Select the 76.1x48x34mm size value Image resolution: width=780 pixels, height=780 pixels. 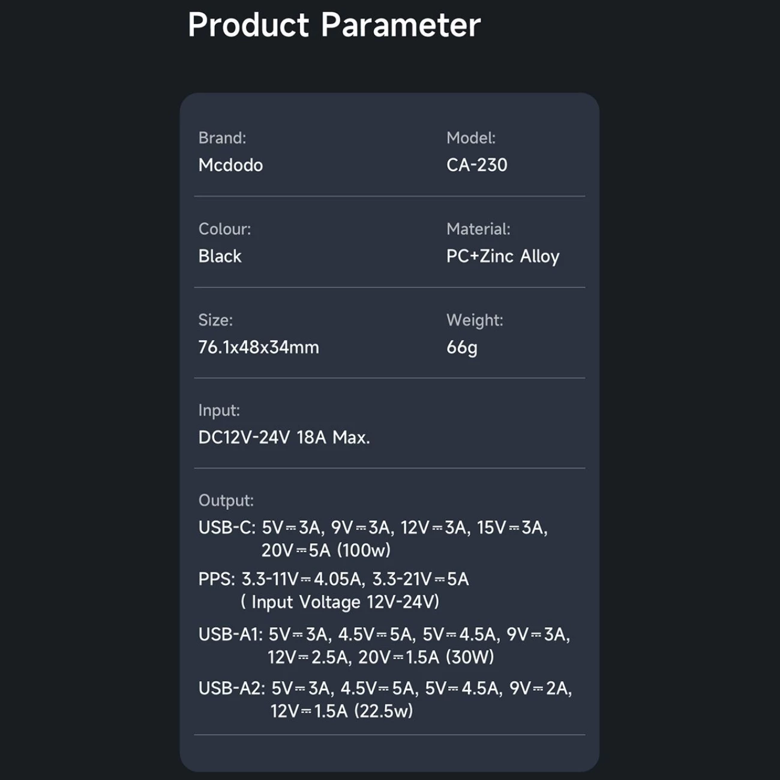click(x=259, y=347)
